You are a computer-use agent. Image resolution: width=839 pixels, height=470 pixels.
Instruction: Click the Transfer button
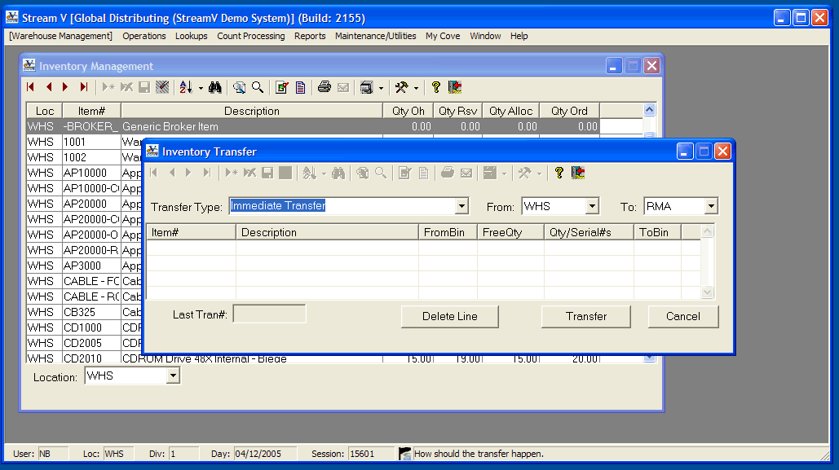click(x=586, y=317)
